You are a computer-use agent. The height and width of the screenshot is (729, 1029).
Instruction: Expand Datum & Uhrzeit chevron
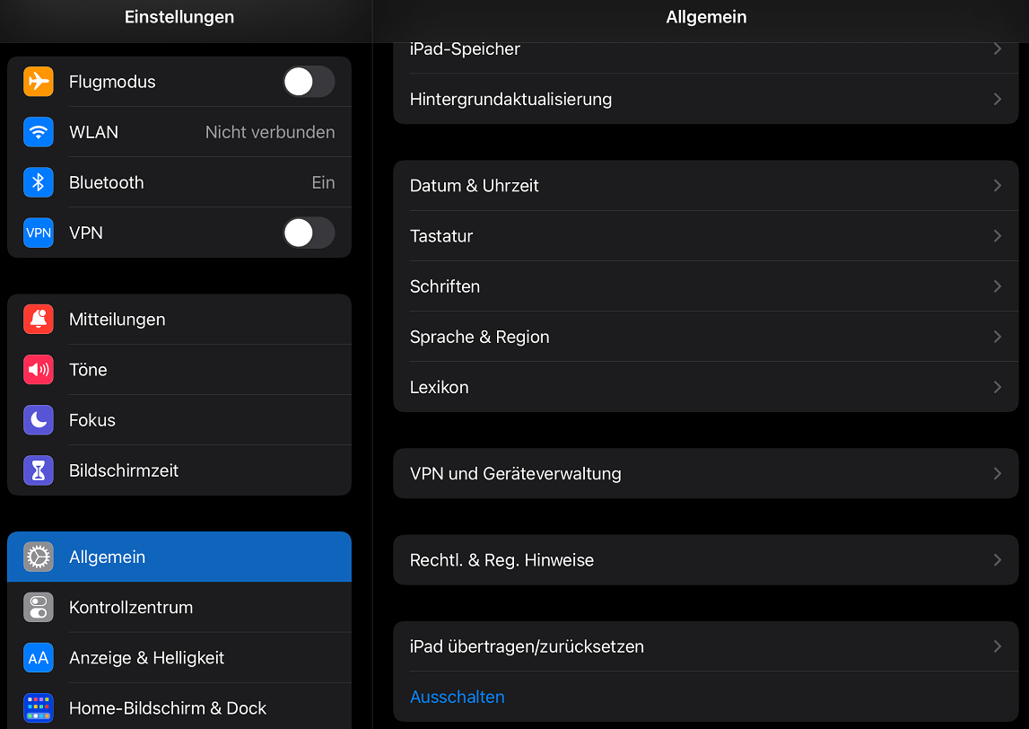point(997,186)
